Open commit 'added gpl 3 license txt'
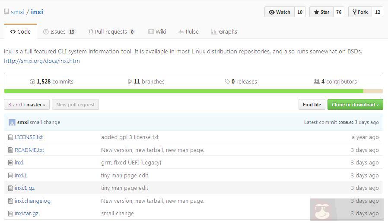The height and width of the screenshot is (223, 388). tap(130, 137)
